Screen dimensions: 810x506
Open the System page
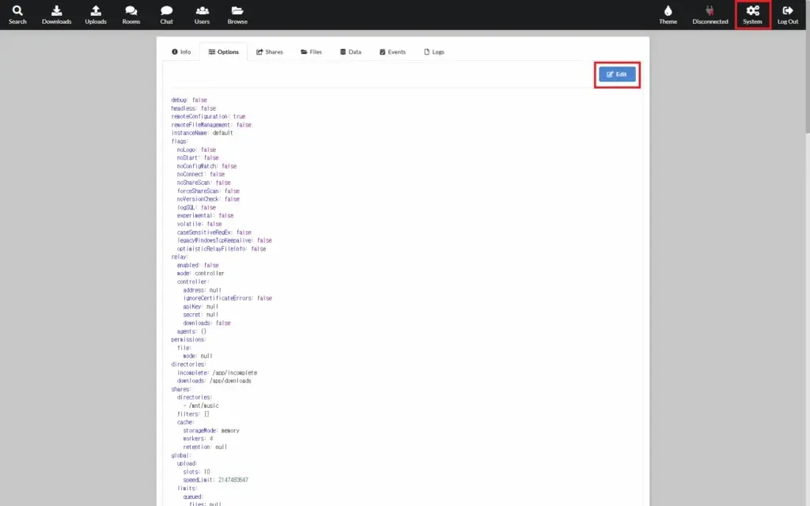click(x=751, y=13)
